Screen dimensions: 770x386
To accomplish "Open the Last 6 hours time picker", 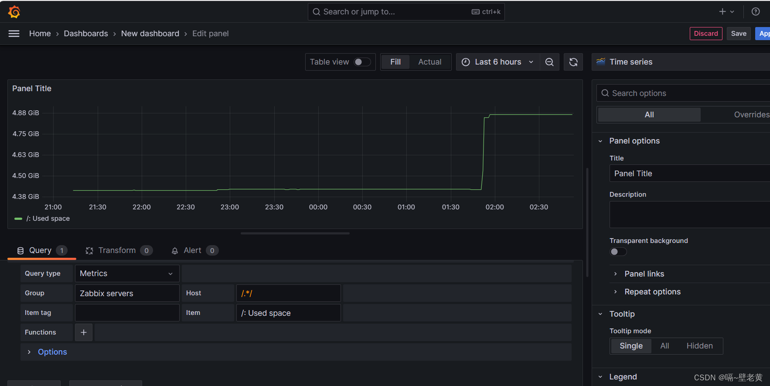I will point(498,62).
